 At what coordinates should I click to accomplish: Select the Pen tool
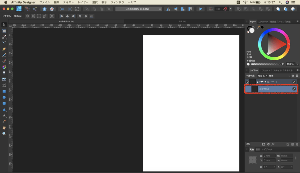pyautogui.click(x=4, y=49)
